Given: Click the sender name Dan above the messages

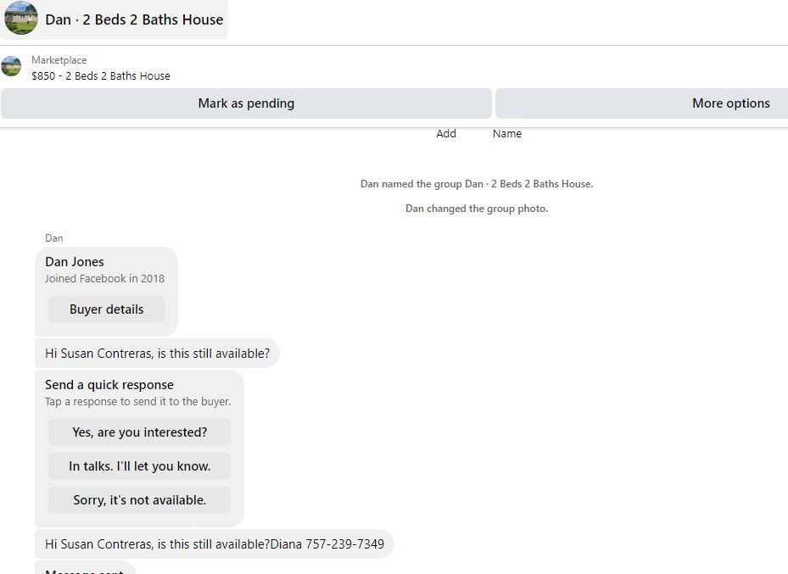Looking at the screenshot, I should tap(53, 238).
